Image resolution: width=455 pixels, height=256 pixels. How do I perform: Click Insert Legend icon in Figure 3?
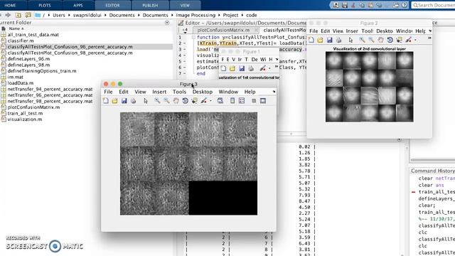pyautogui.click(x=242, y=101)
